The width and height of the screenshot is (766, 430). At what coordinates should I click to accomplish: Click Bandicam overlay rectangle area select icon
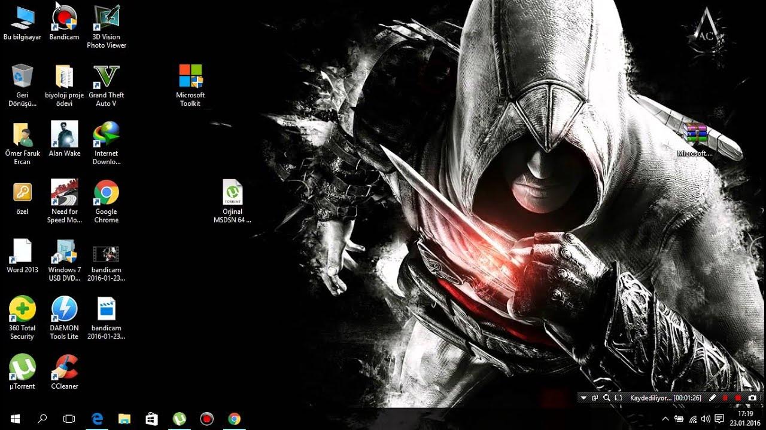617,398
